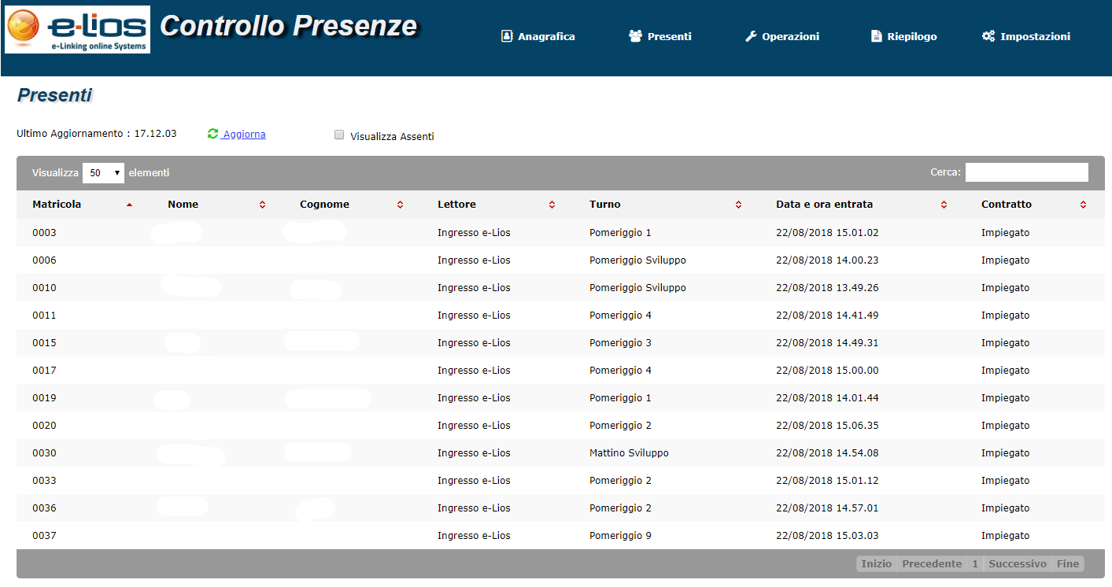Click the sort arrows beside Cognome
1112x587 pixels.
(400, 205)
